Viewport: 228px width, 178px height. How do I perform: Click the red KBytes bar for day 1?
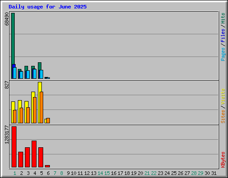14,147
